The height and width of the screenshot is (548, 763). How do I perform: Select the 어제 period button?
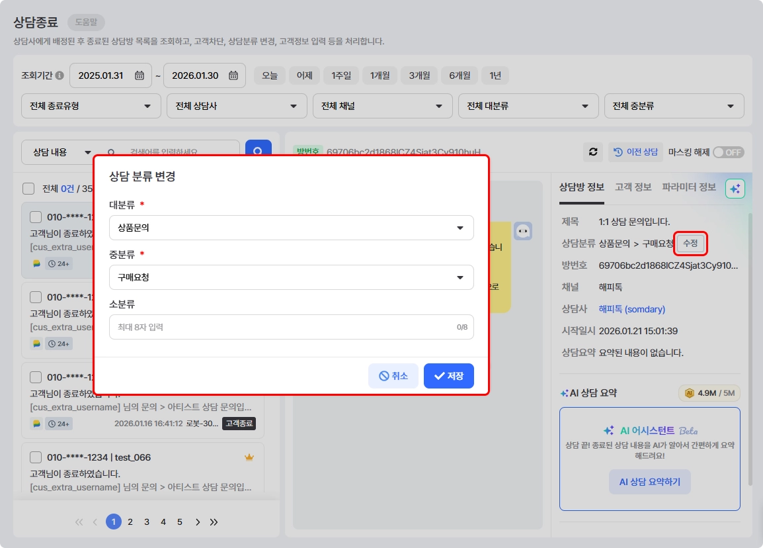pos(305,75)
